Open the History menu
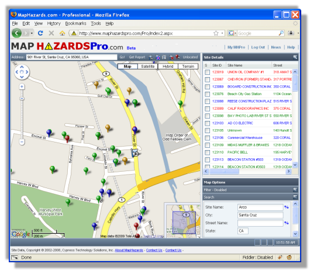 coord(54,23)
